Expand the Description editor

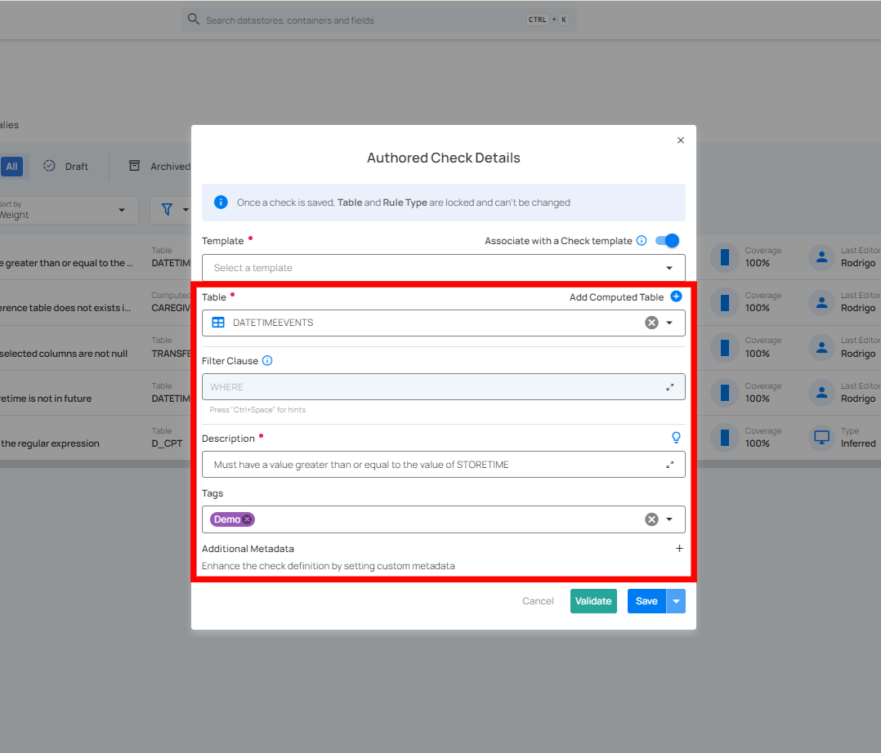click(670, 465)
